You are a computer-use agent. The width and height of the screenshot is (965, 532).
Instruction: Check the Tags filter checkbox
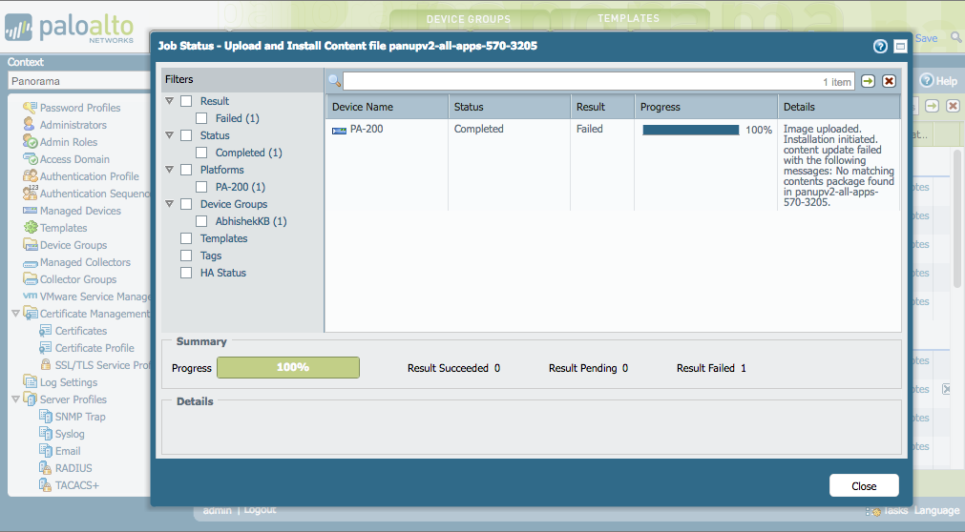tap(186, 256)
